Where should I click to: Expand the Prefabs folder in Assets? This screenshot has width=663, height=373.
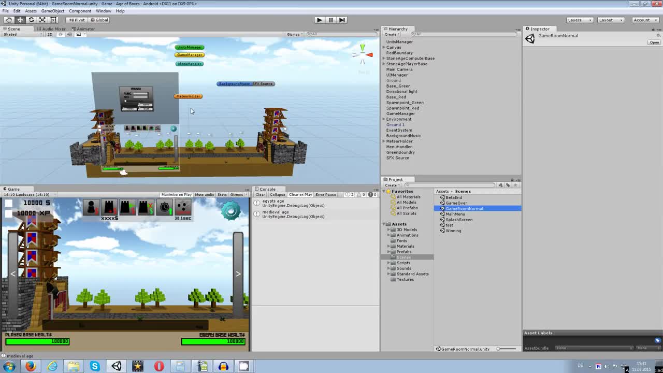388,252
